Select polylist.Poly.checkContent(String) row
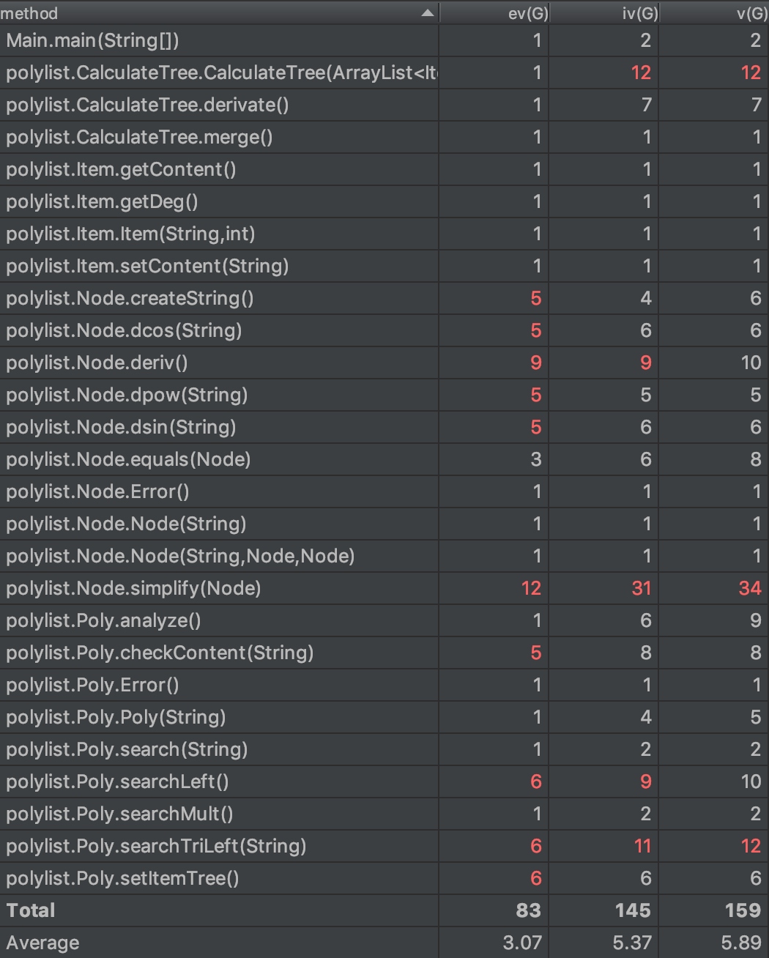This screenshot has width=769, height=958. tap(160, 653)
